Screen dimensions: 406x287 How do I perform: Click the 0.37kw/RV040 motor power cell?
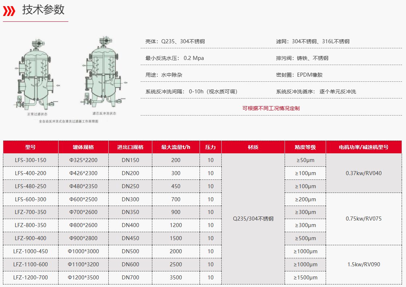click(364, 173)
